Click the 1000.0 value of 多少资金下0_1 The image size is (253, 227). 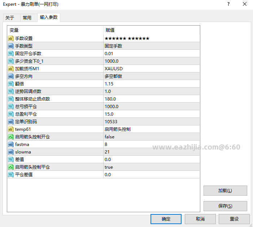(x=112, y=61)
